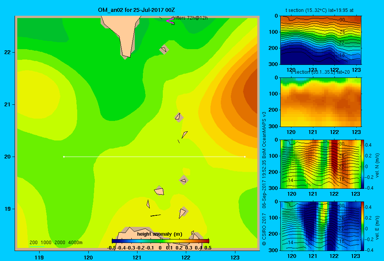Click longitude 122 label under salinity section
The width and height of the screenshot is (384, 261).
click(x=334, y=132)
